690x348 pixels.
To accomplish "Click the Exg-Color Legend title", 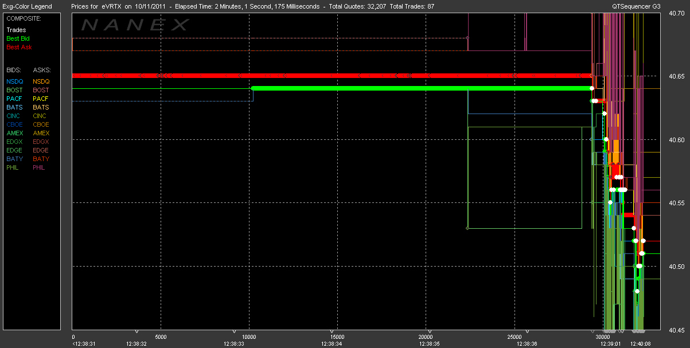I will [x=27, y=6].
